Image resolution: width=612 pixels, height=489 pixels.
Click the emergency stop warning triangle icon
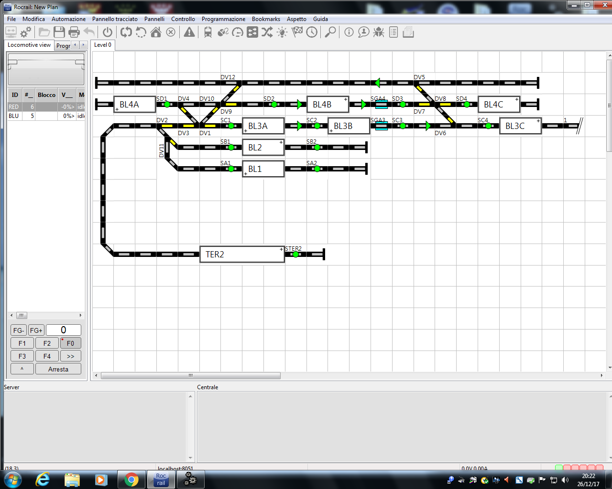coord(189,32)
